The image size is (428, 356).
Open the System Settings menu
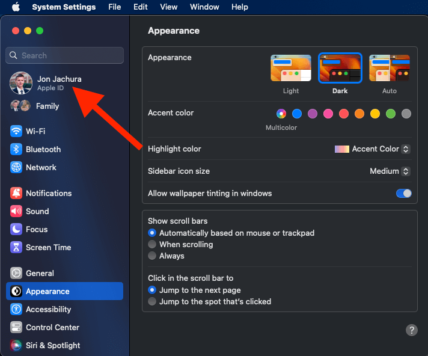(x=64, y=7)
